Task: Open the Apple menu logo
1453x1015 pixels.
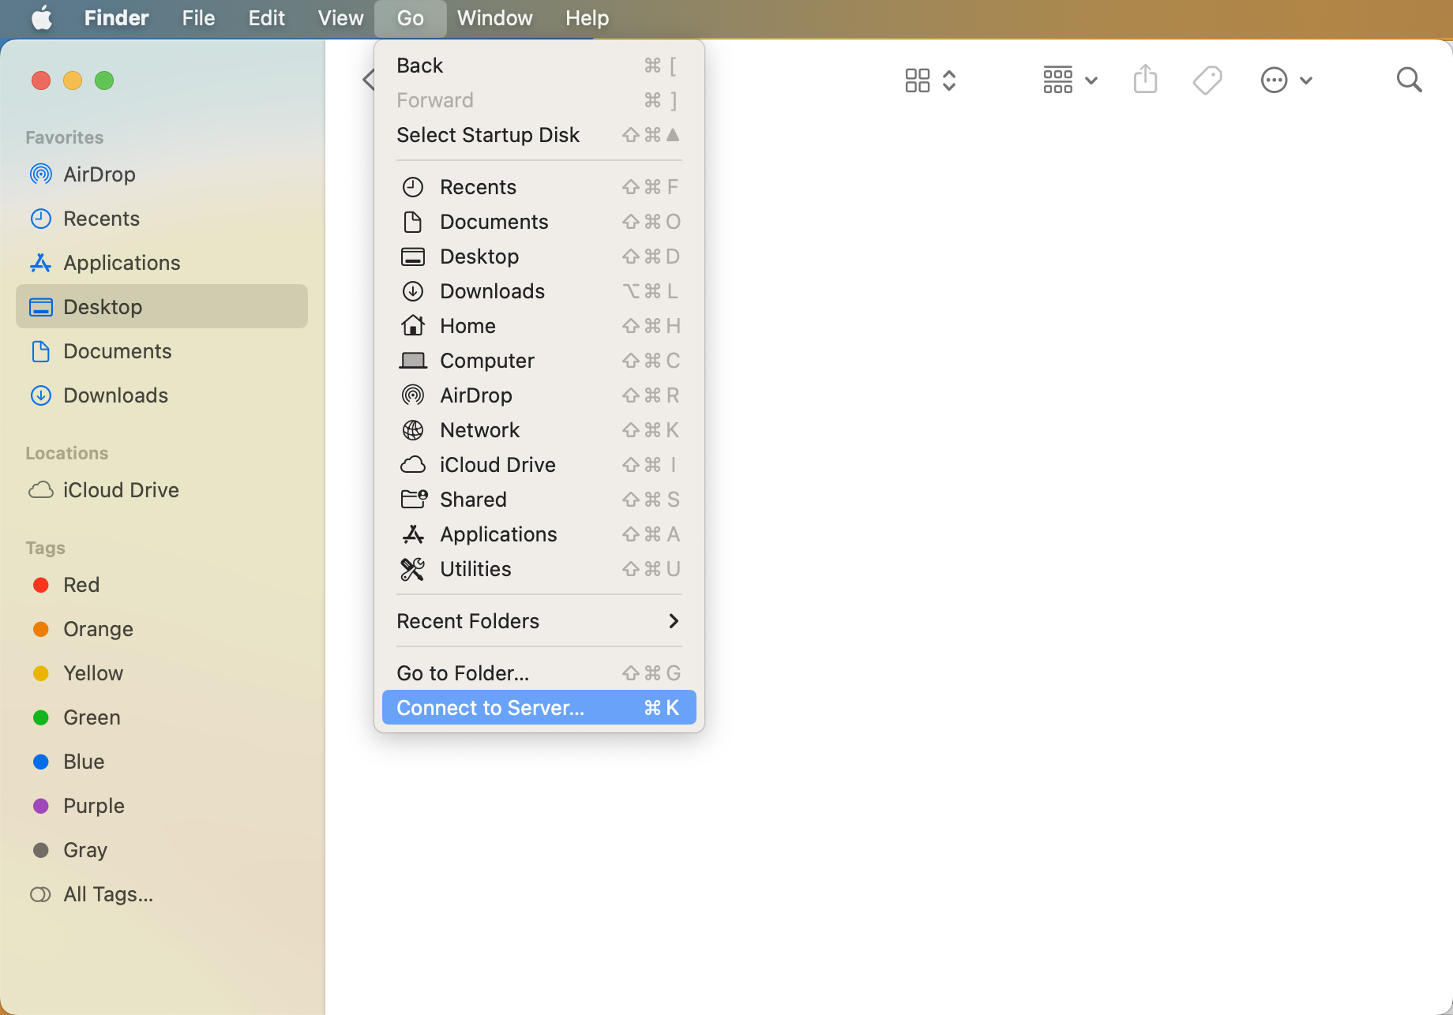Action: (x=41, y=18)
